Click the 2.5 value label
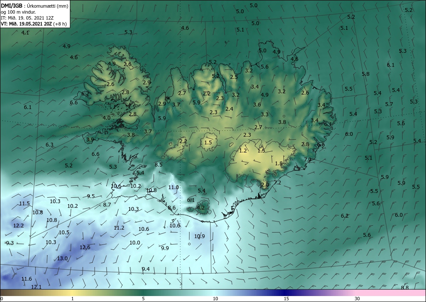The width and height of the screenshot is (426, 302). (x=234, y=77)
